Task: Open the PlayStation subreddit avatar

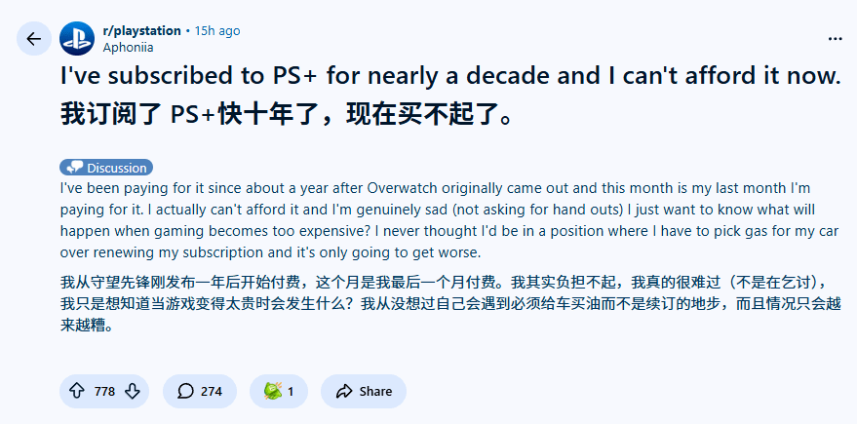Action: pyautogui.click(x=77, y=39)
